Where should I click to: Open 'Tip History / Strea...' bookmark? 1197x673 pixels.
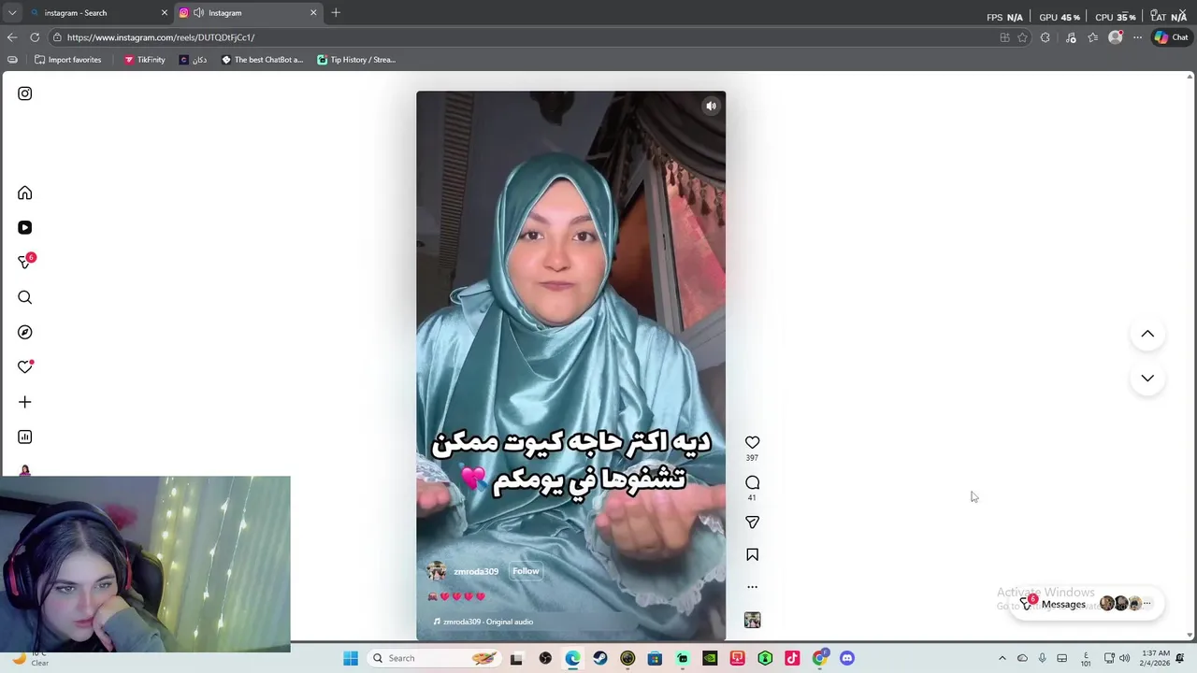(356, 60)
